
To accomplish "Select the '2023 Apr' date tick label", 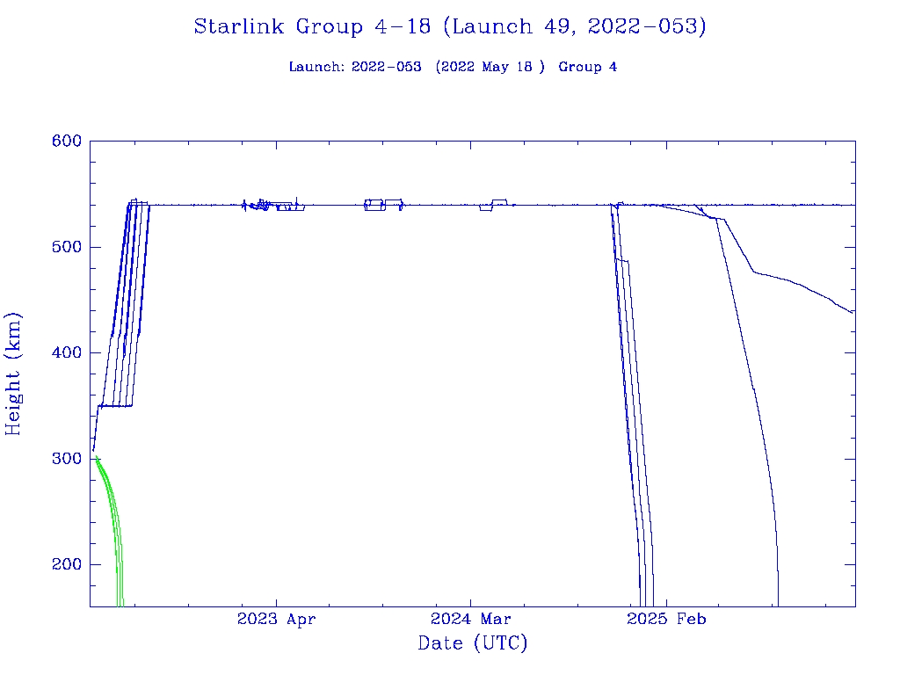I will click(276, 620).
